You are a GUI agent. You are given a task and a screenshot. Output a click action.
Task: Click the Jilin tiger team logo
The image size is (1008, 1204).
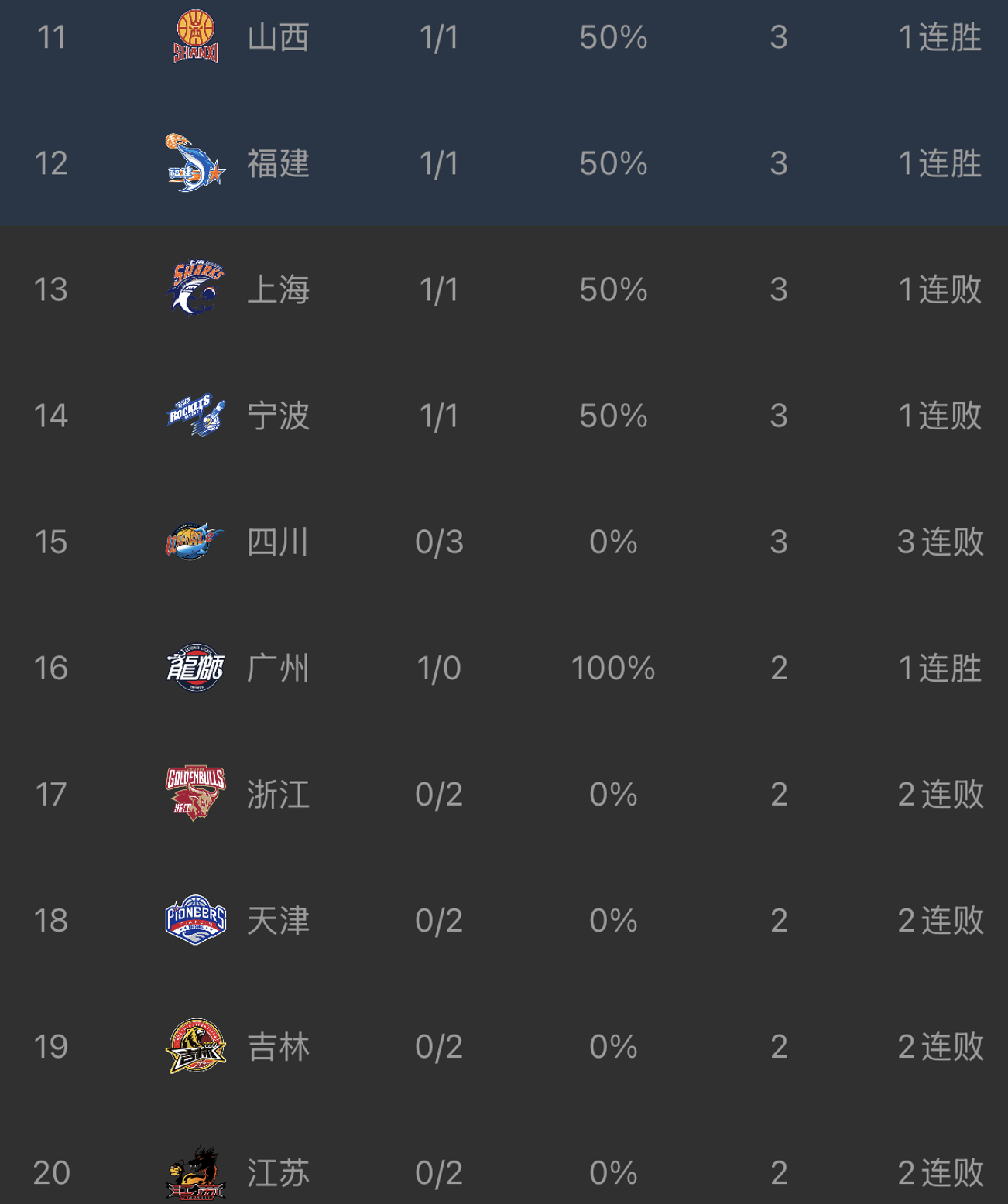coord(196,1046)
